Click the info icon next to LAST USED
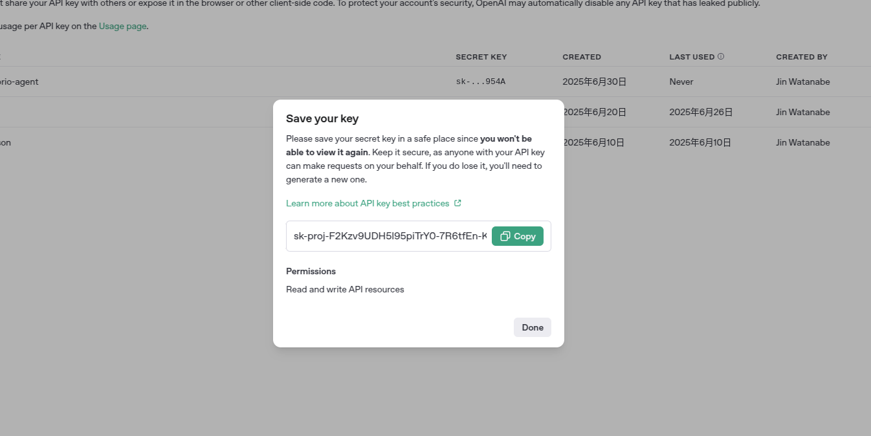 [721, 56]
